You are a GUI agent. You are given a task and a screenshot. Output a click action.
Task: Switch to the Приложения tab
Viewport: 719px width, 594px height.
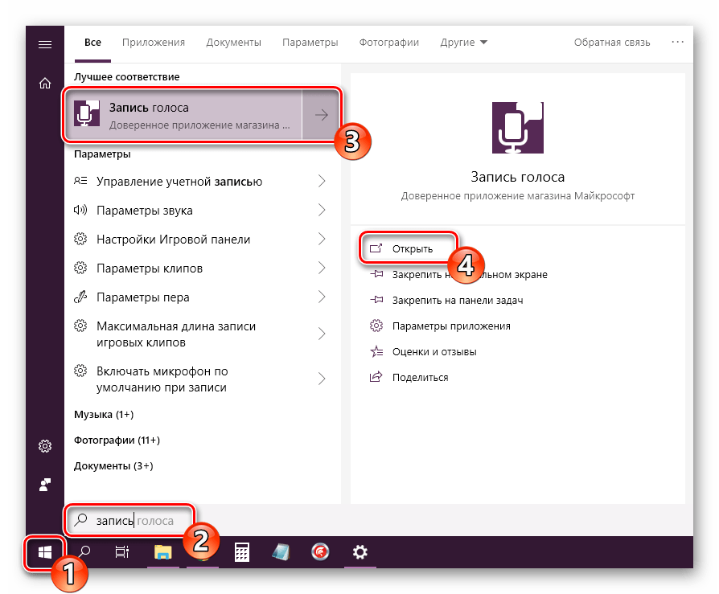(x=154, y=43)
